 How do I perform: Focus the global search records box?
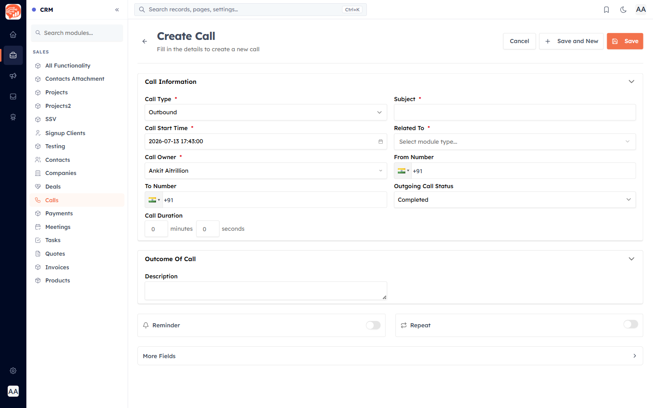click(250, 10)
